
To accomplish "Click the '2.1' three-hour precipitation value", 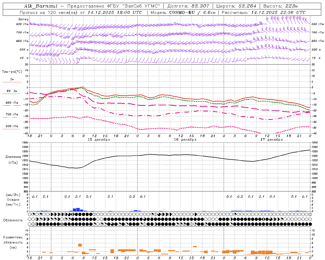I will tap(78, 197).
